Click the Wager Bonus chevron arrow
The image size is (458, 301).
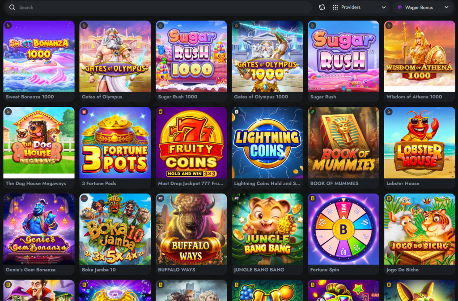point(446,7)
